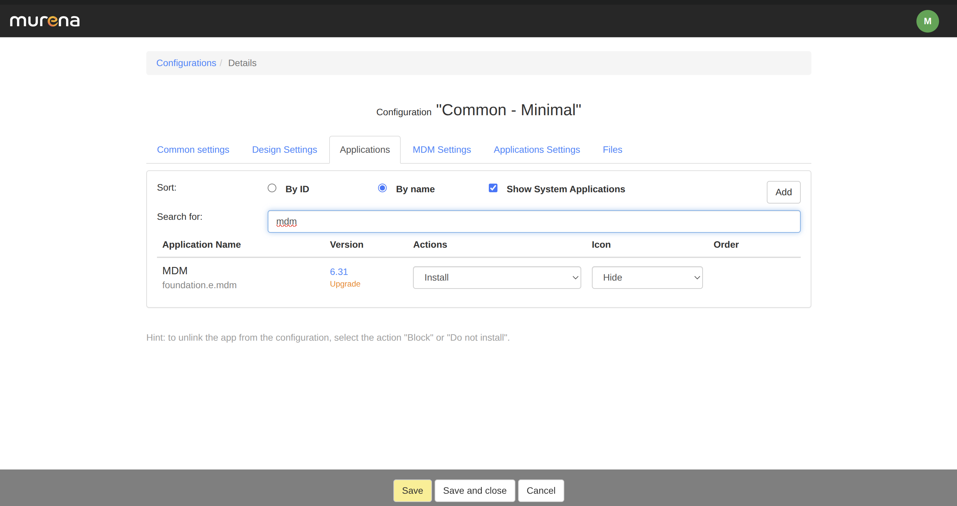Cancel the configuration changes
Screen dimensions: 957x506
(541, 490)
